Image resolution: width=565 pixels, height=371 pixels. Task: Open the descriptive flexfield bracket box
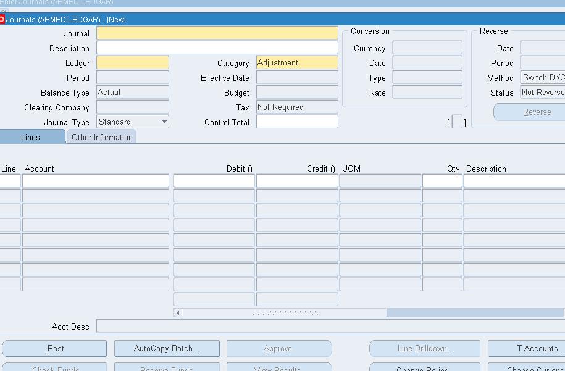(x=457, y=122)
